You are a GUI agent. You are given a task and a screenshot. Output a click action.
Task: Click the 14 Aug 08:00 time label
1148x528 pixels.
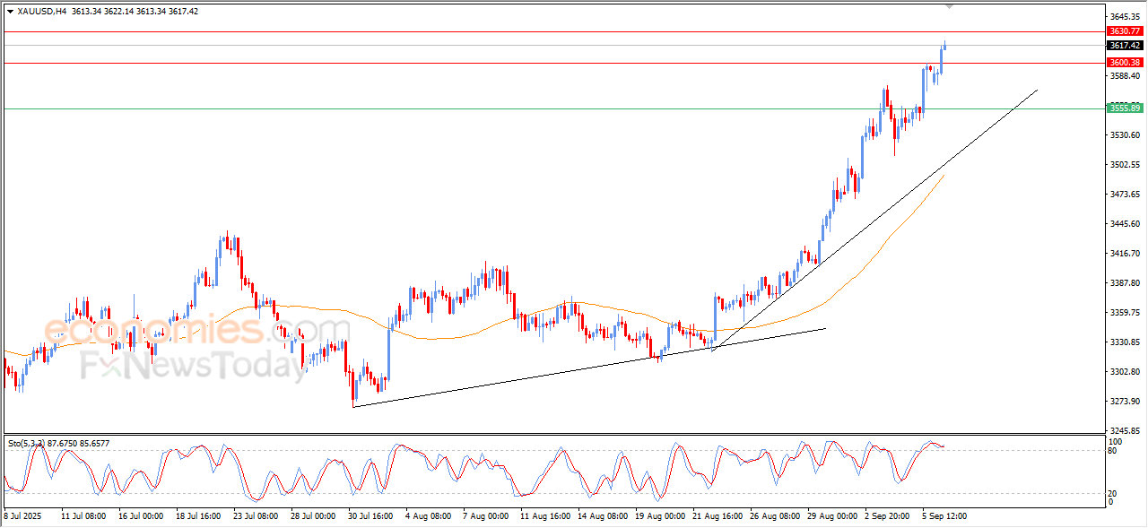click(601, 517)
